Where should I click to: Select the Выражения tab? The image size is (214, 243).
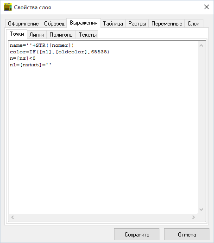84,23
